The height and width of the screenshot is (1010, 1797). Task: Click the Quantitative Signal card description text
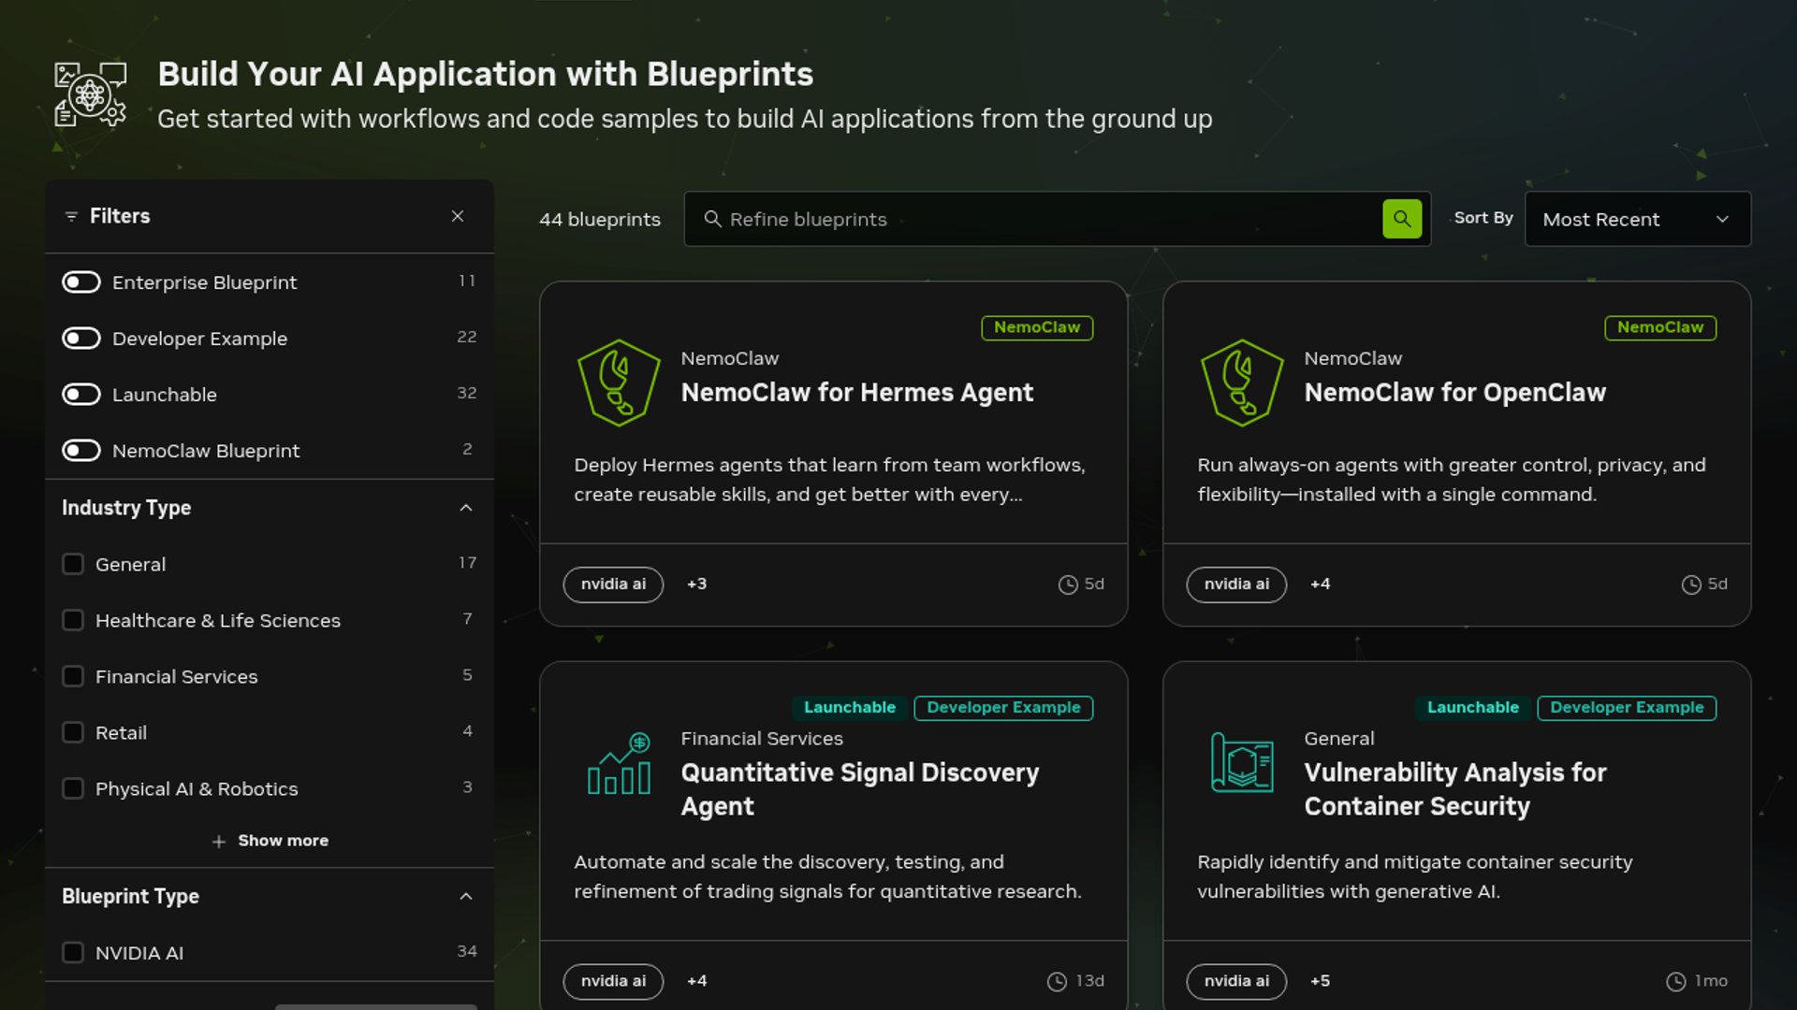[x=827, y=876]
